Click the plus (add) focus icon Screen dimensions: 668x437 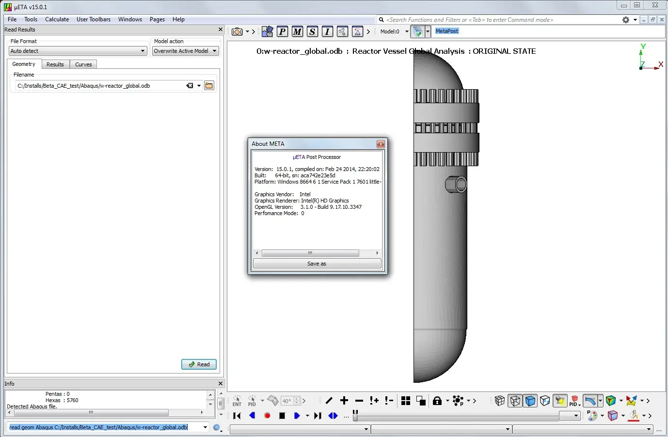point(344,401)
